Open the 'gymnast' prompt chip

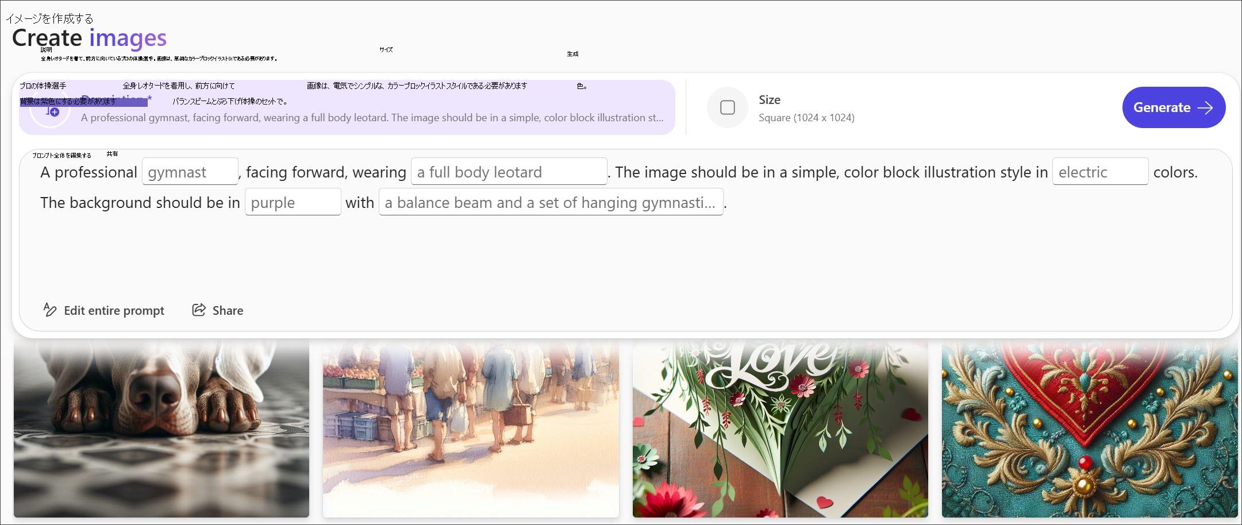click(190, 172)
